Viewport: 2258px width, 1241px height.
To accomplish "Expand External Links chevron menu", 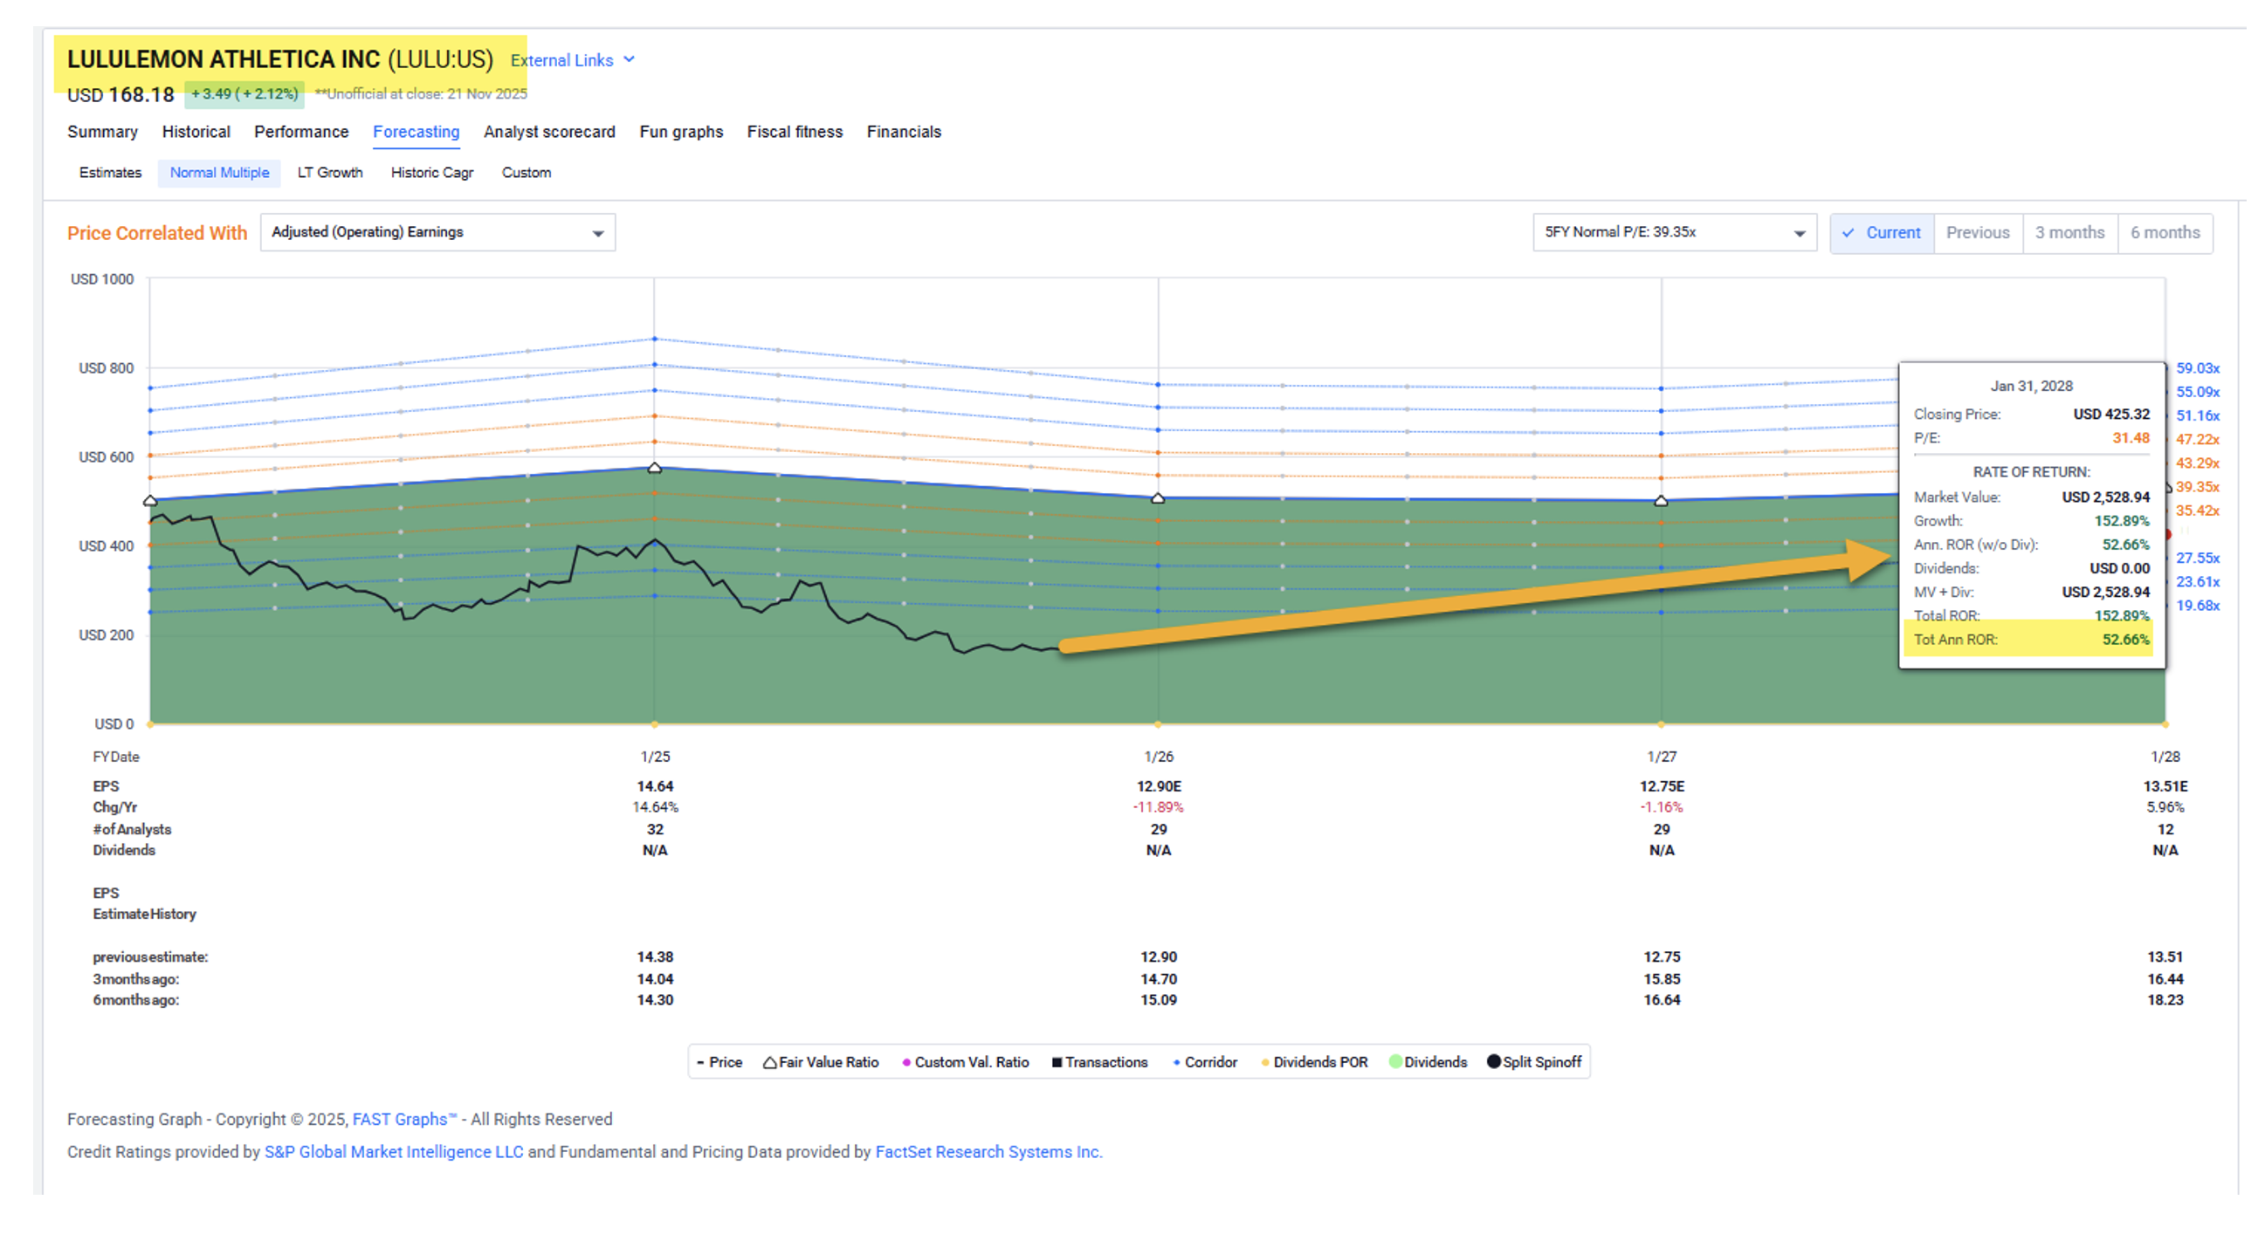I will tap(629, 59).
